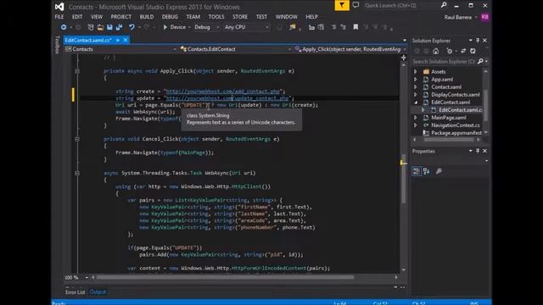Open the FILE menu

pos(59,17)
